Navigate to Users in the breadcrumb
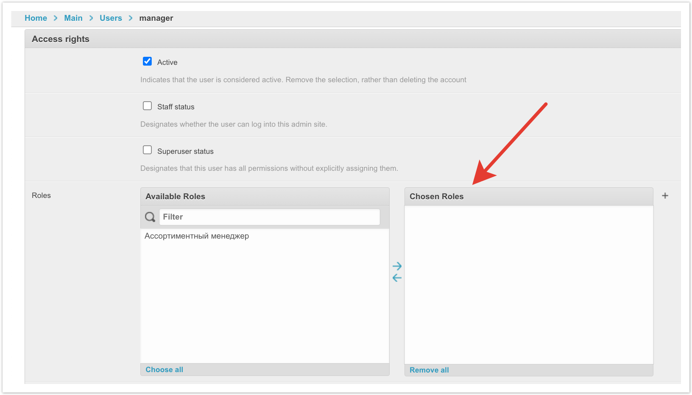The width and height of the screenshot is (692, 395). tap(111, 18)
